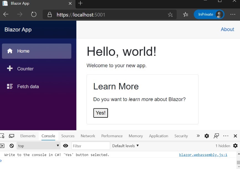Click the Learn More card heading
The height and width of the screenshot is (169, 240).
pos(116,86)
